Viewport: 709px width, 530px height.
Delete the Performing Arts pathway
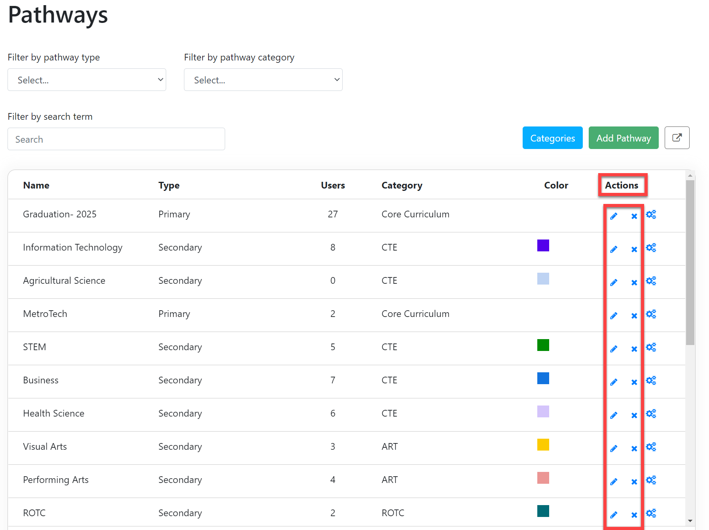click(x=634, y=481)
